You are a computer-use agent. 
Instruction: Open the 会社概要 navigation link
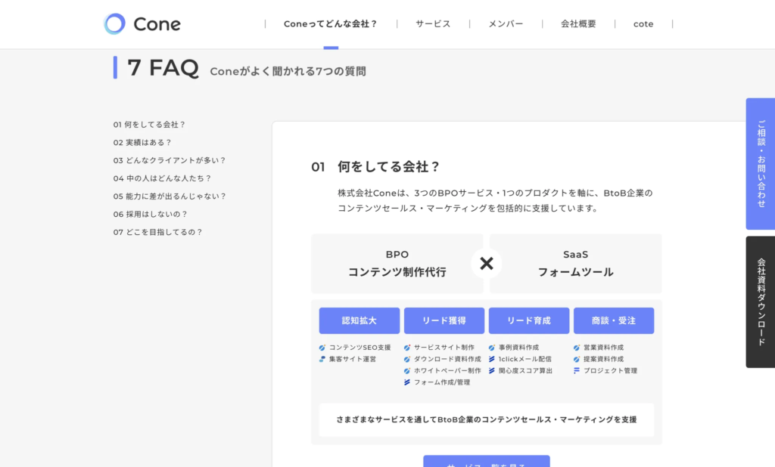[x=578, y=24]
